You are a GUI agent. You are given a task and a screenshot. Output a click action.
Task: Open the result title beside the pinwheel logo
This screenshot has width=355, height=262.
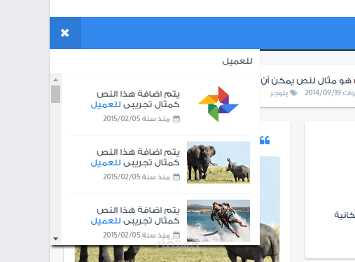tap(135, 99)
